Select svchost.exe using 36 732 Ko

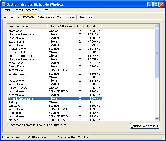click(x=55, y=45)
